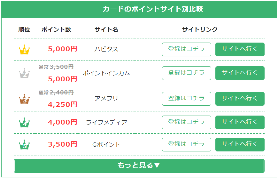The height and width of the screenshot is (178, 278).
Task: Expand the list with もっと見る
Action: tap(139, 166)
